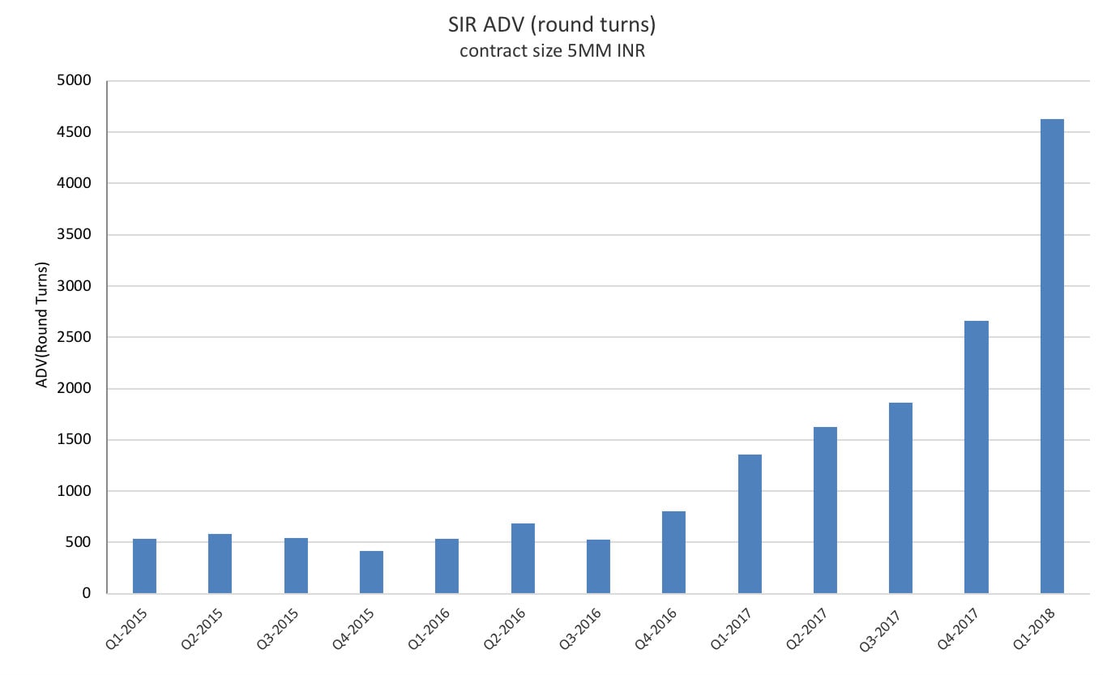The width and height of the screenshot is (1103, 675).
Task: Click the Q1-2017 bar
Action: pyautogui.click(x=750, y=523)
